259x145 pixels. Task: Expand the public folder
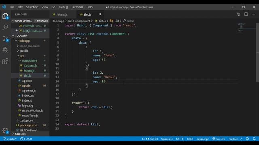tap(18, 51)
